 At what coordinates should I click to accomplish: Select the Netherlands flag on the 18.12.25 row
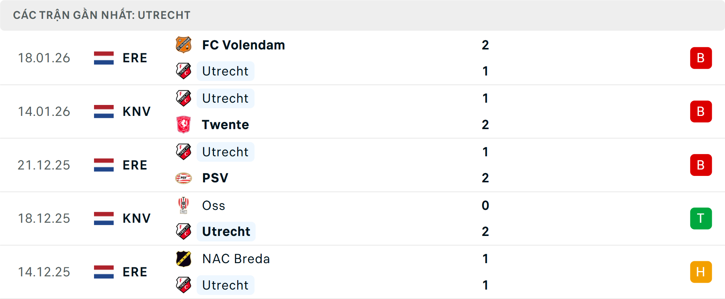tap(103, 218)
